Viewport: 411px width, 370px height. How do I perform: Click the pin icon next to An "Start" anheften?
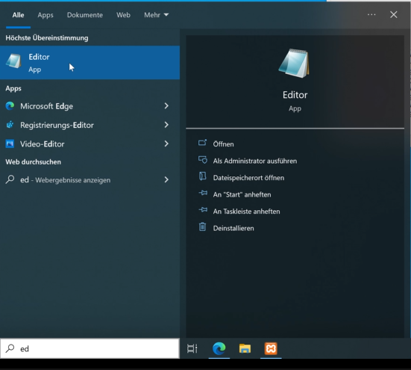point(203,194)
